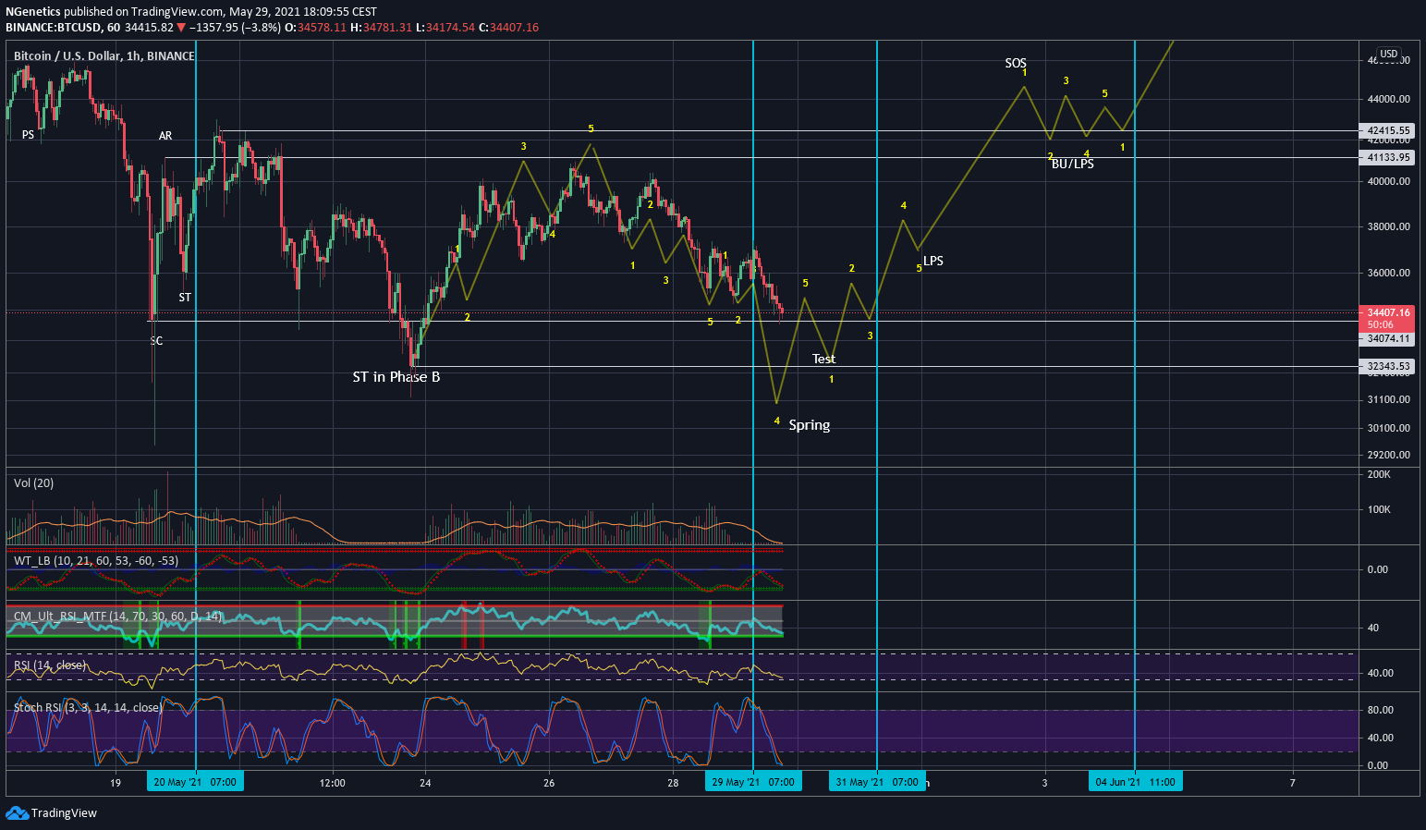
Task: Select the Test annotation label
Action: click(x=823, y=359)
